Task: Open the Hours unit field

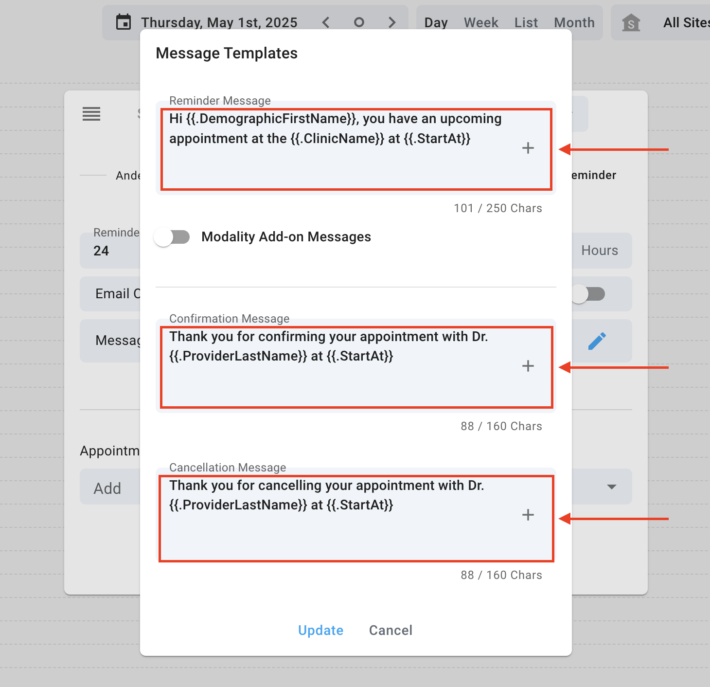Action: [602, 251]
